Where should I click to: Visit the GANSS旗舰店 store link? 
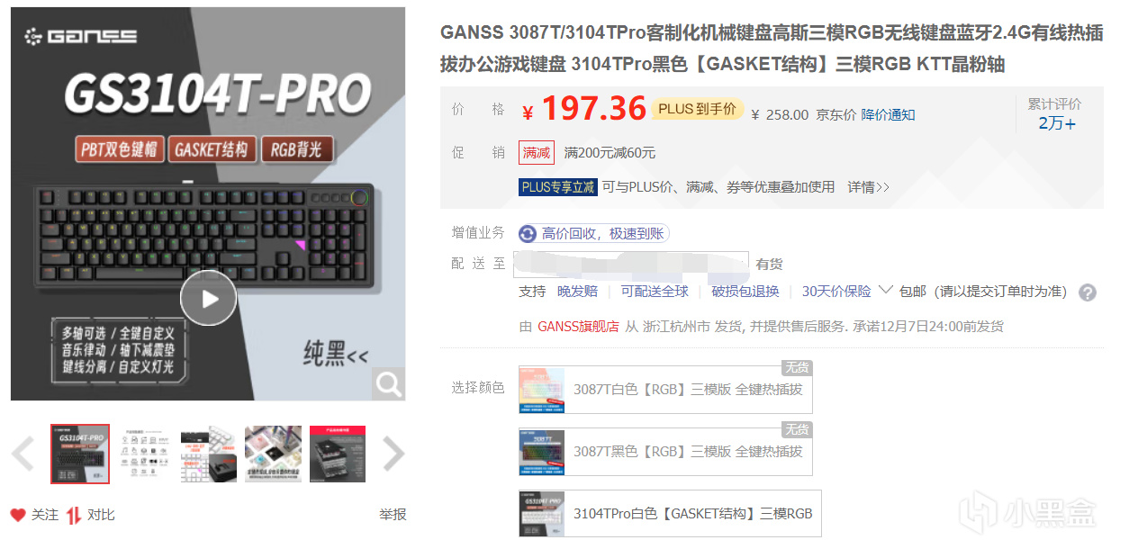[578, 327]
